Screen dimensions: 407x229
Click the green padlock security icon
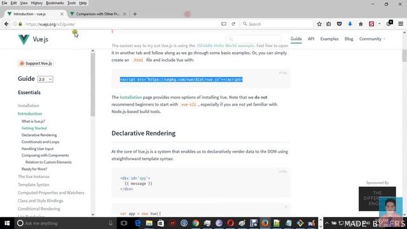pyautogui.click(x=20, y=24)
